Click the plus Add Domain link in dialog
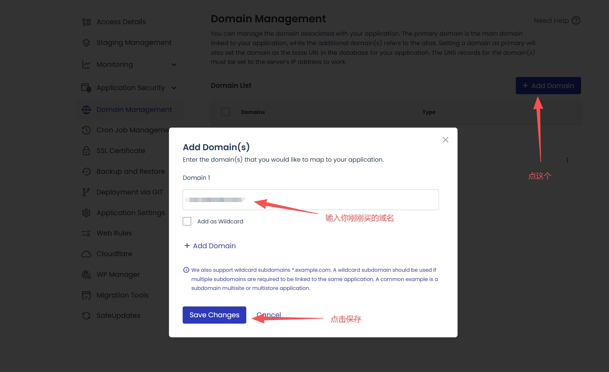 pyautogui.click(x=210, y=246)
